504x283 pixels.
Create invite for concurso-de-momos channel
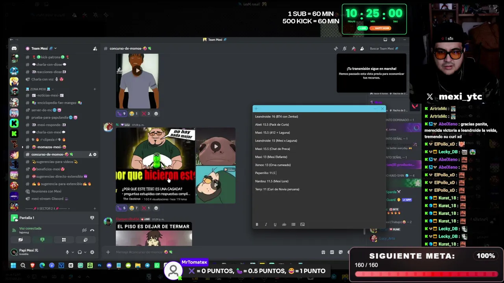tap(90, 154)
